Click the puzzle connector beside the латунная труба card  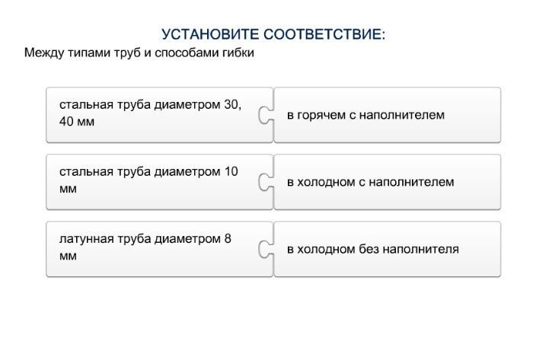click(266, 249)
